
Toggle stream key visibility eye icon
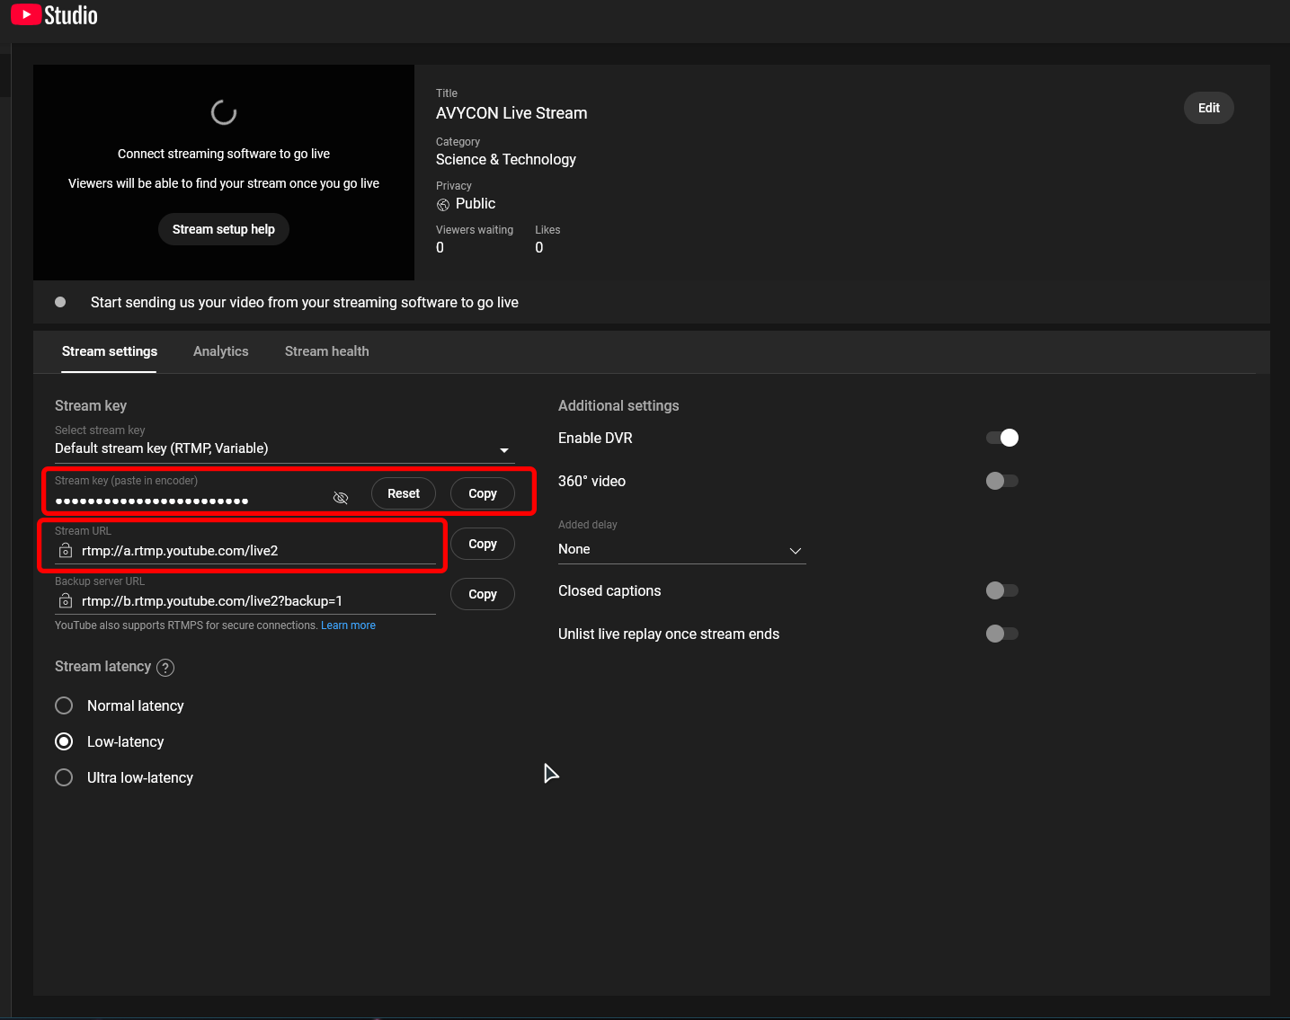click(x=341, y=498)
